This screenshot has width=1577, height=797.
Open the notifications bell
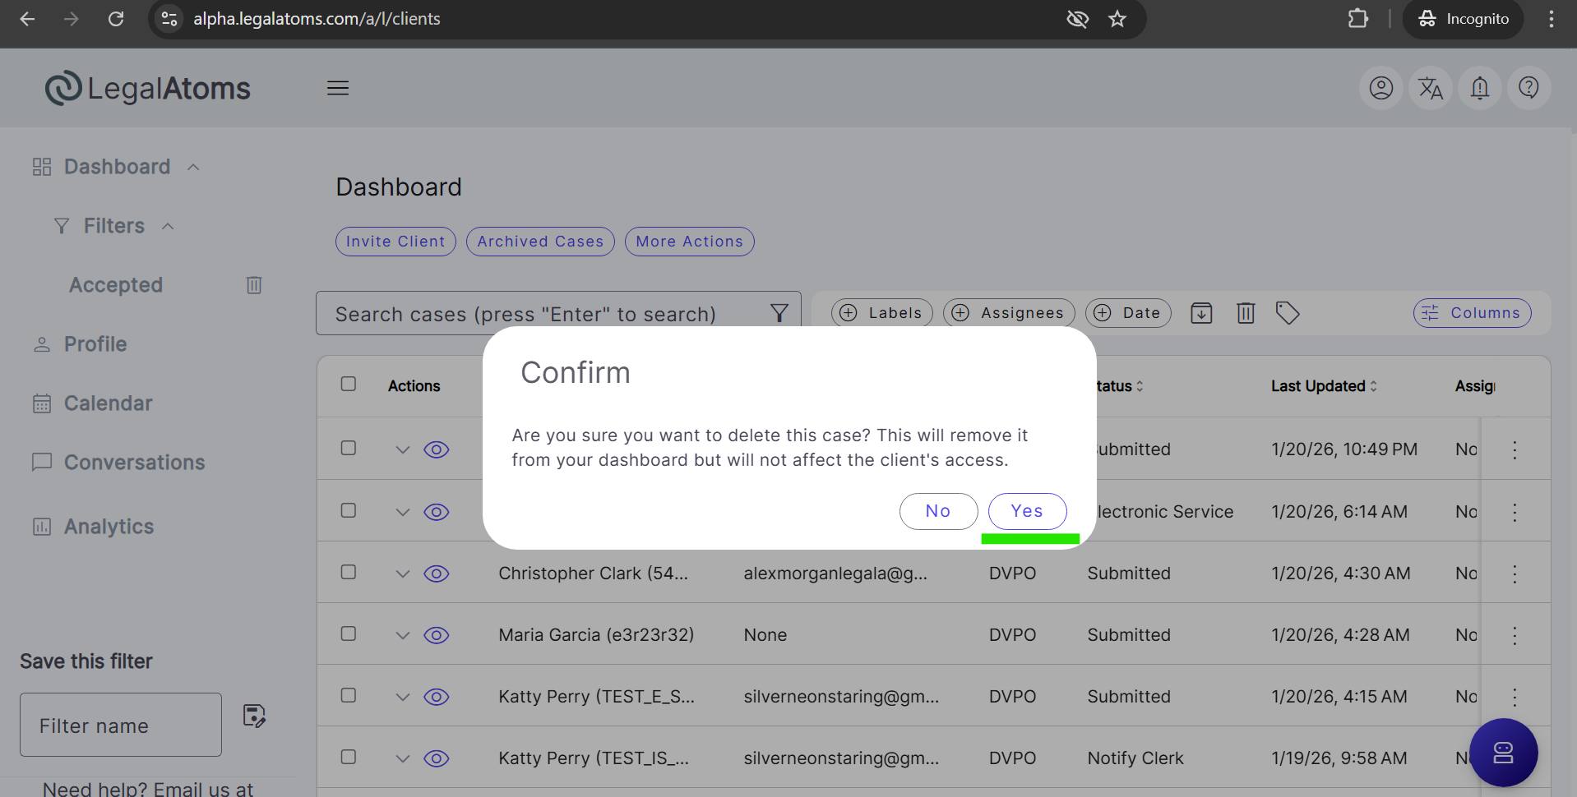(x=1479, y=88)
